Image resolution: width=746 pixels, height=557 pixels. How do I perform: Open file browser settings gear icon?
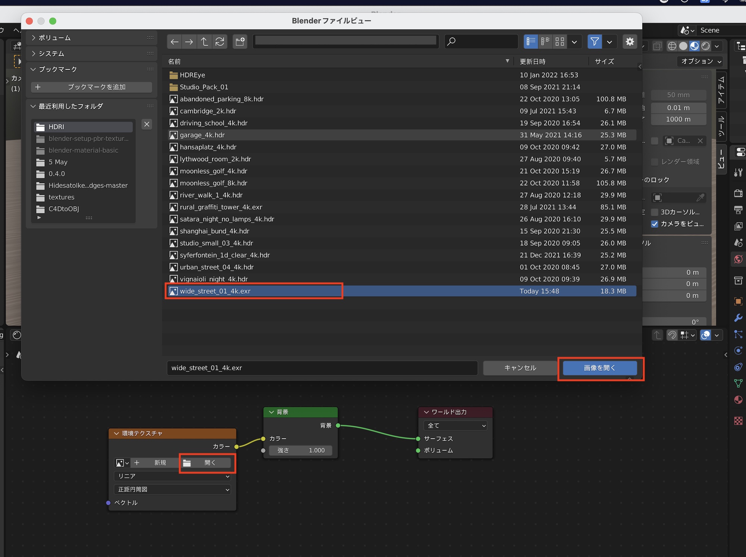click(x=630, y=41)
